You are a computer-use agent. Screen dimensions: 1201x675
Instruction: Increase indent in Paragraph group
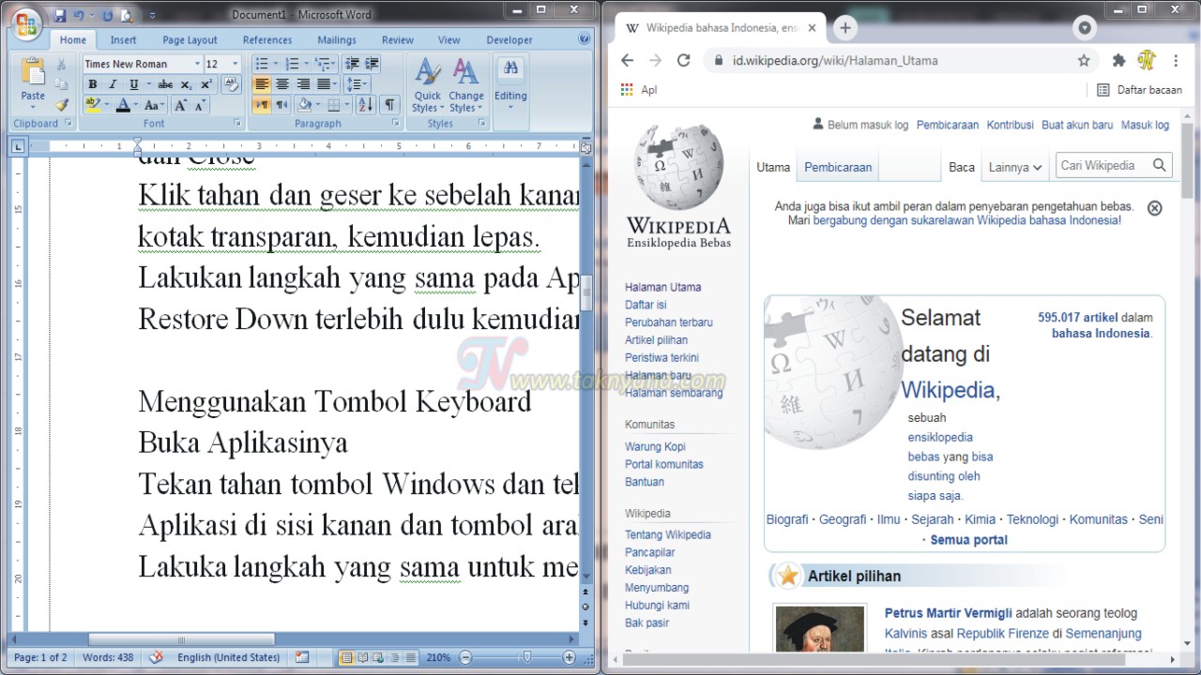point(372,64)
